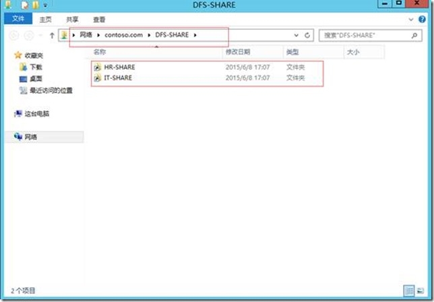This screenshot has height=302, width=434.
Task: Click the search magnifier icon
Action: (x=414, y=36)
